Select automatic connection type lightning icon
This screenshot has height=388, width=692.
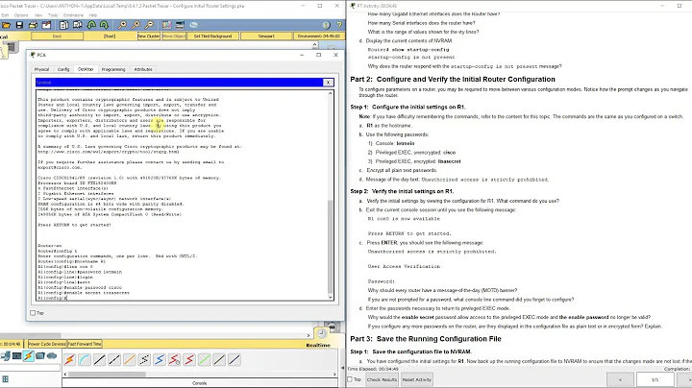[x=70, y=360]
